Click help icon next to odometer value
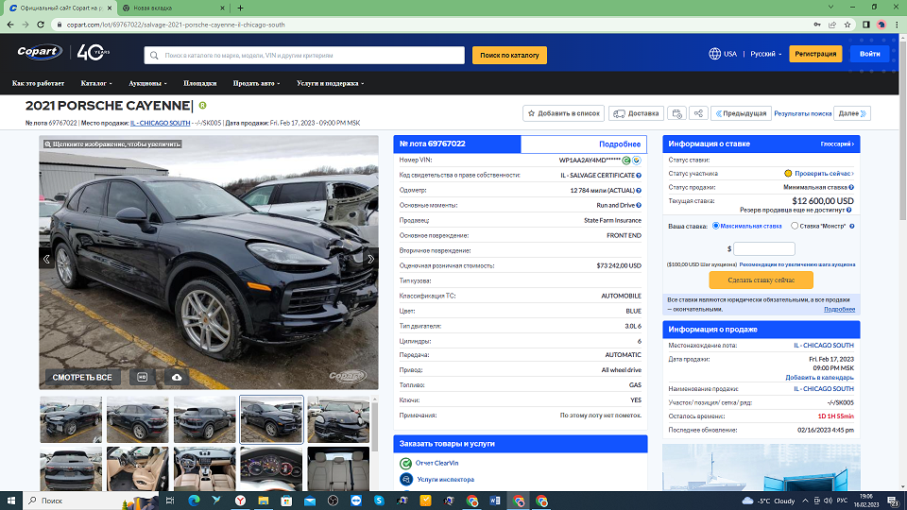 (639, 190)
